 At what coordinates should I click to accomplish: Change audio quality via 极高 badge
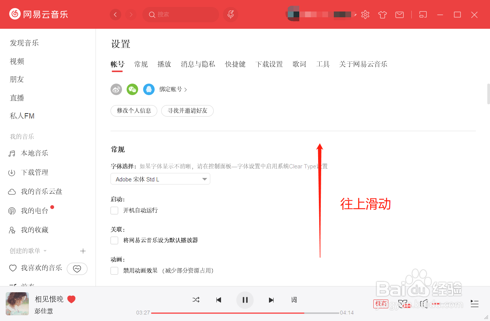(x=381, y=304)
